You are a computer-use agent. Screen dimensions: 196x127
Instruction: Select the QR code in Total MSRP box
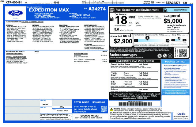click(104, 109)
